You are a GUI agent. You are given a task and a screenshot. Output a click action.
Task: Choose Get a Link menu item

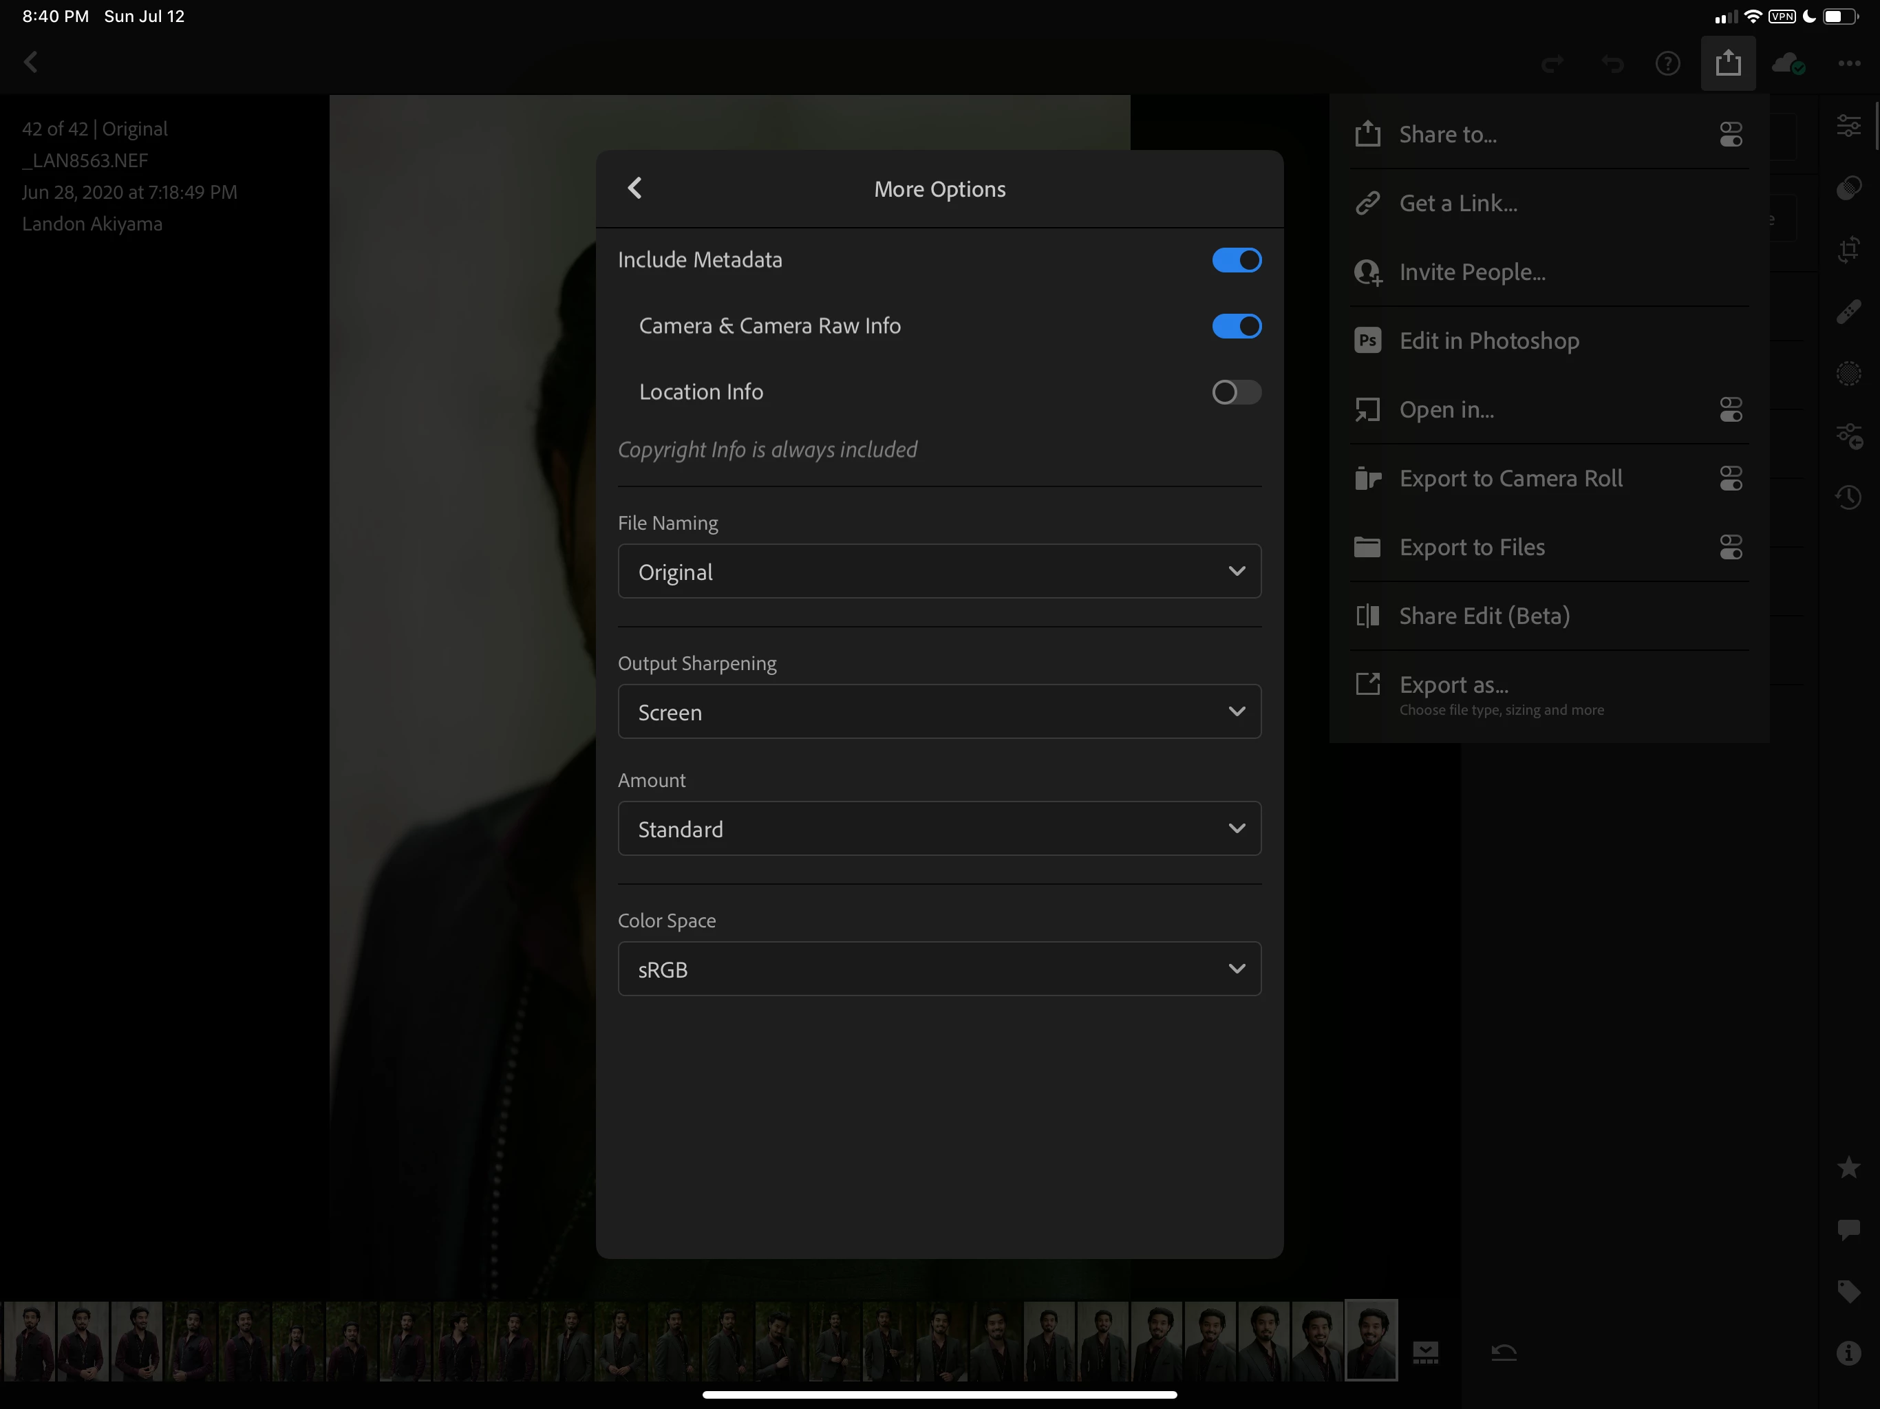tap(1457, 203)
